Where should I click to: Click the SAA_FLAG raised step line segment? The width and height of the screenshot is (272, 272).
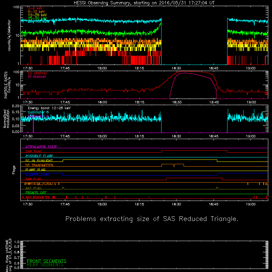[x=194, y=178]
